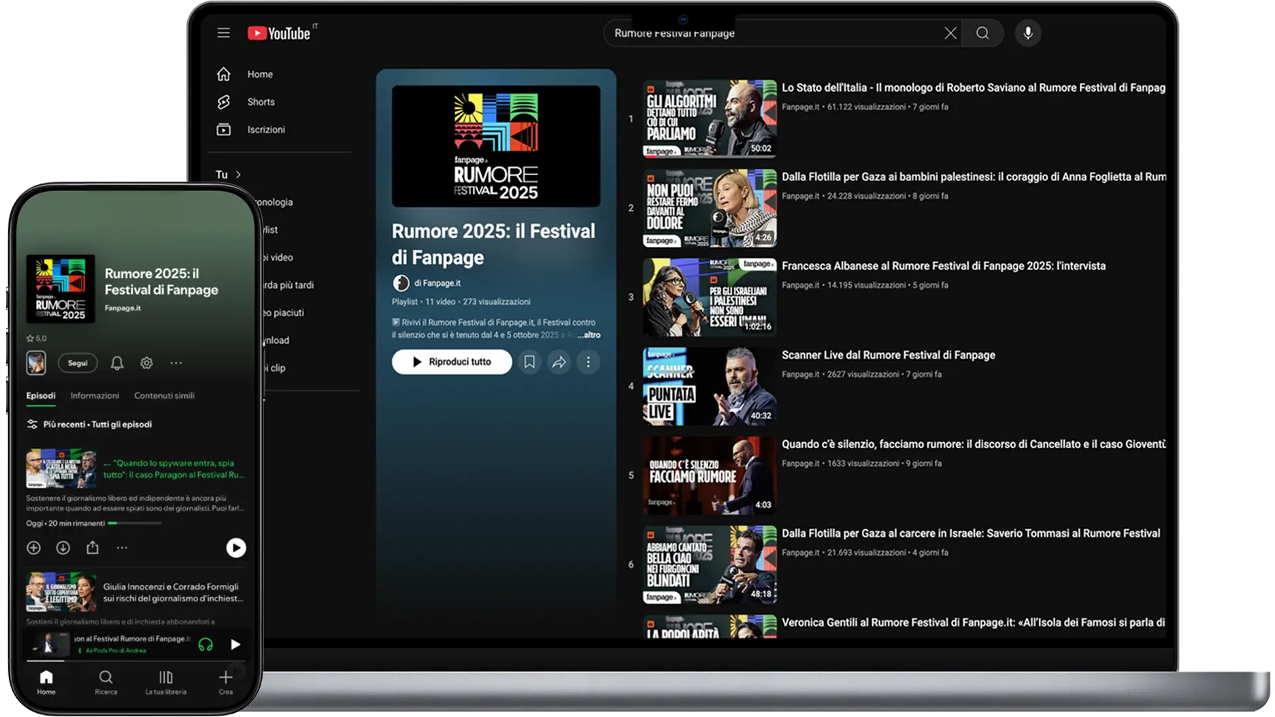The image size is (1275, 717).
Task: Save playlist with the bookmark icon
Action: pyautogui.click(x=529, y=362)
